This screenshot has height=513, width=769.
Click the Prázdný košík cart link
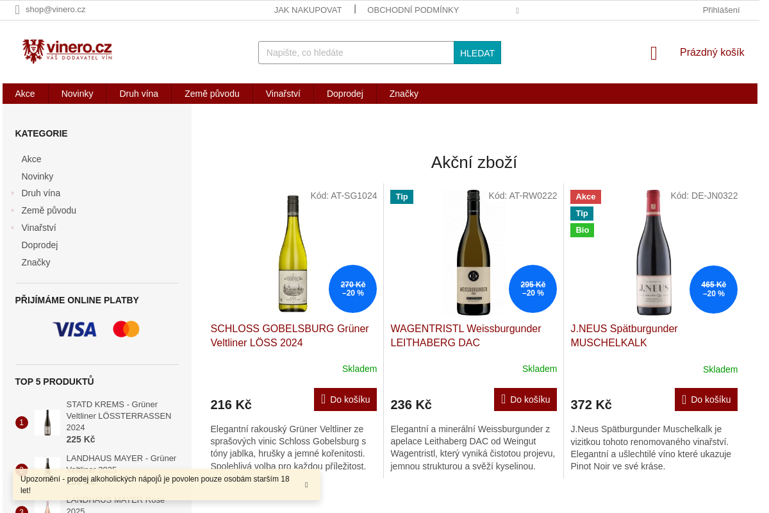click(x=712, y=53)
